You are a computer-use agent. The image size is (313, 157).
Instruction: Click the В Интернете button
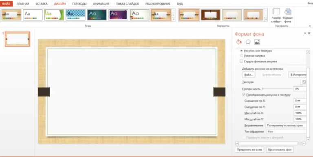[x=298, y=75]
